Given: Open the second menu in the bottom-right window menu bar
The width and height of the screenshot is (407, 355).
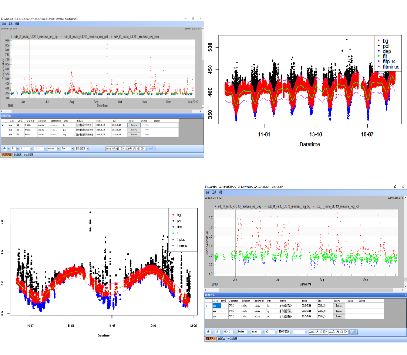Looking at the screenshot, I should 214,192.
